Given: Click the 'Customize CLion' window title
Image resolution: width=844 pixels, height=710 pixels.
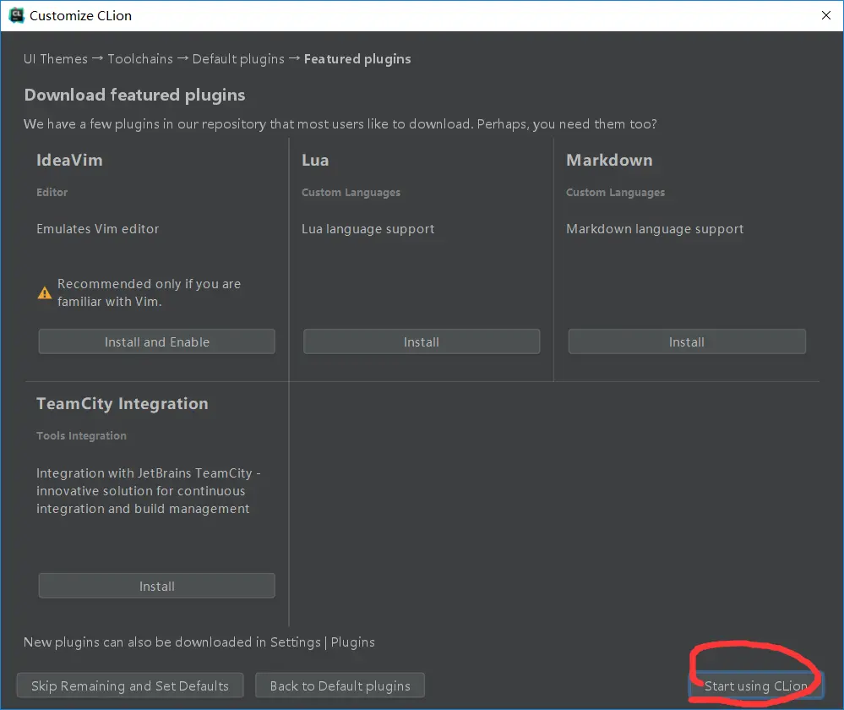Looking at the screenshot, I should pyautogui.click(x=81, y=15).
